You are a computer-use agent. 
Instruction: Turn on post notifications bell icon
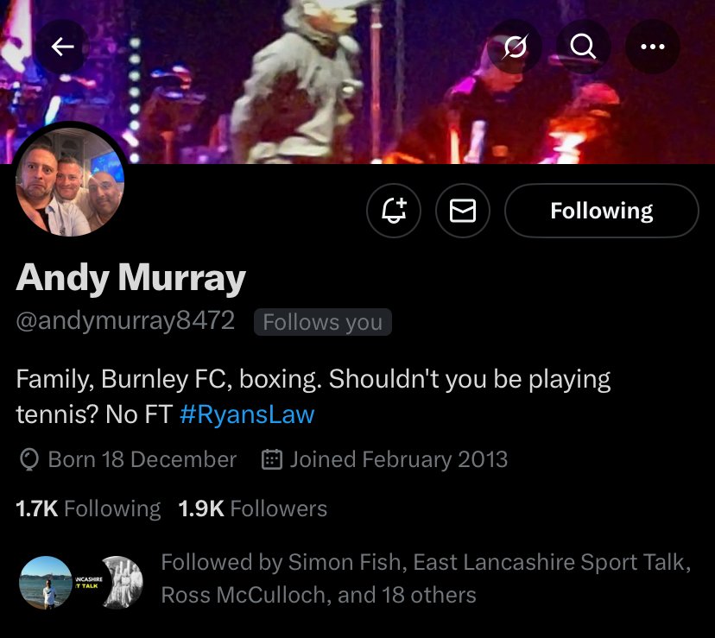tap(394, 211)
